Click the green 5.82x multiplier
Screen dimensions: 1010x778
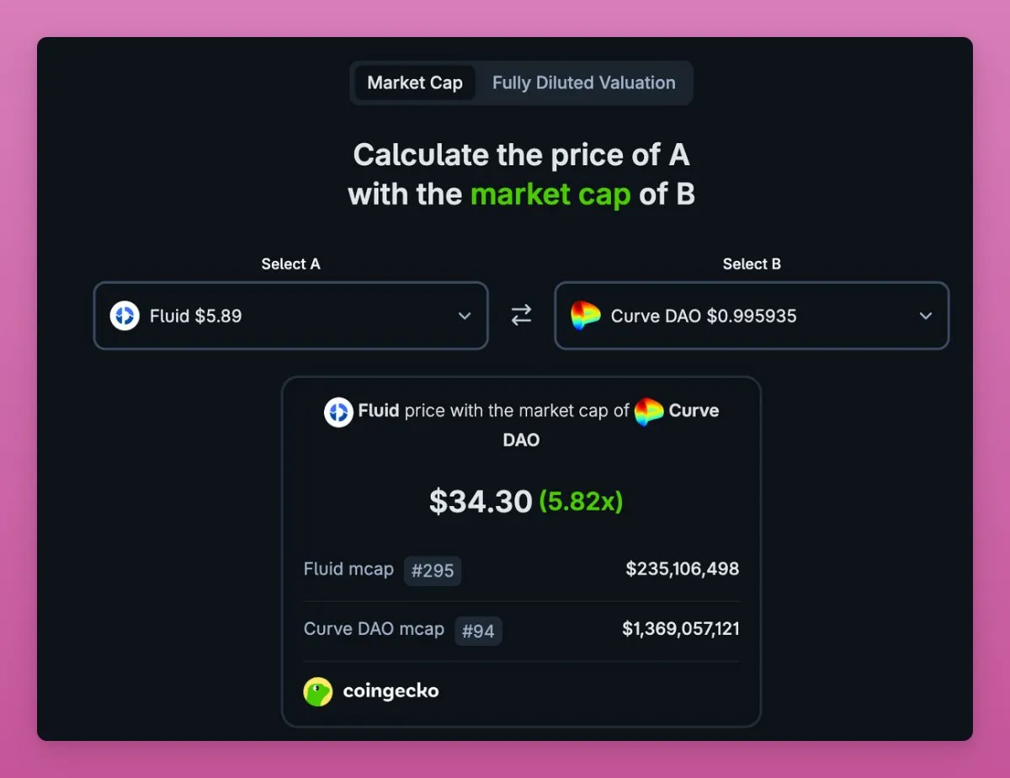(x=581, y=502)
